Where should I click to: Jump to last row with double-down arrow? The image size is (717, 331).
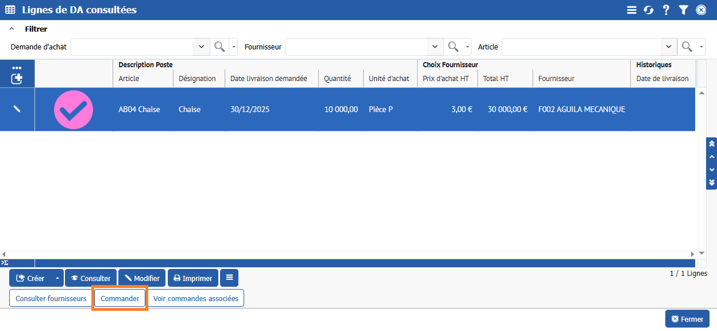(712, 183)
